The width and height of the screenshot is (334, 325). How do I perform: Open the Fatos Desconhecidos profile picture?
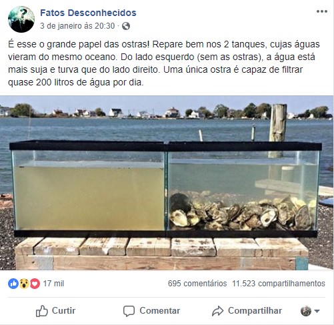pos(21,19)
